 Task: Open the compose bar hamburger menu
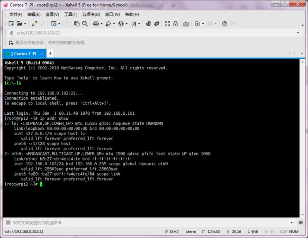click(301, 222)
